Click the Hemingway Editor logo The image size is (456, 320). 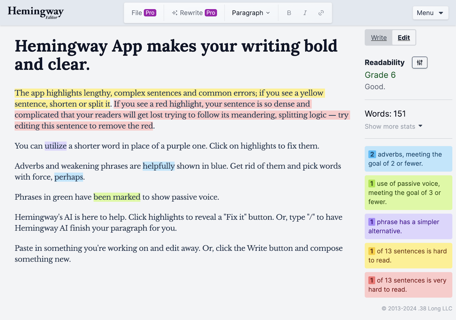click(x=36, y=13)
